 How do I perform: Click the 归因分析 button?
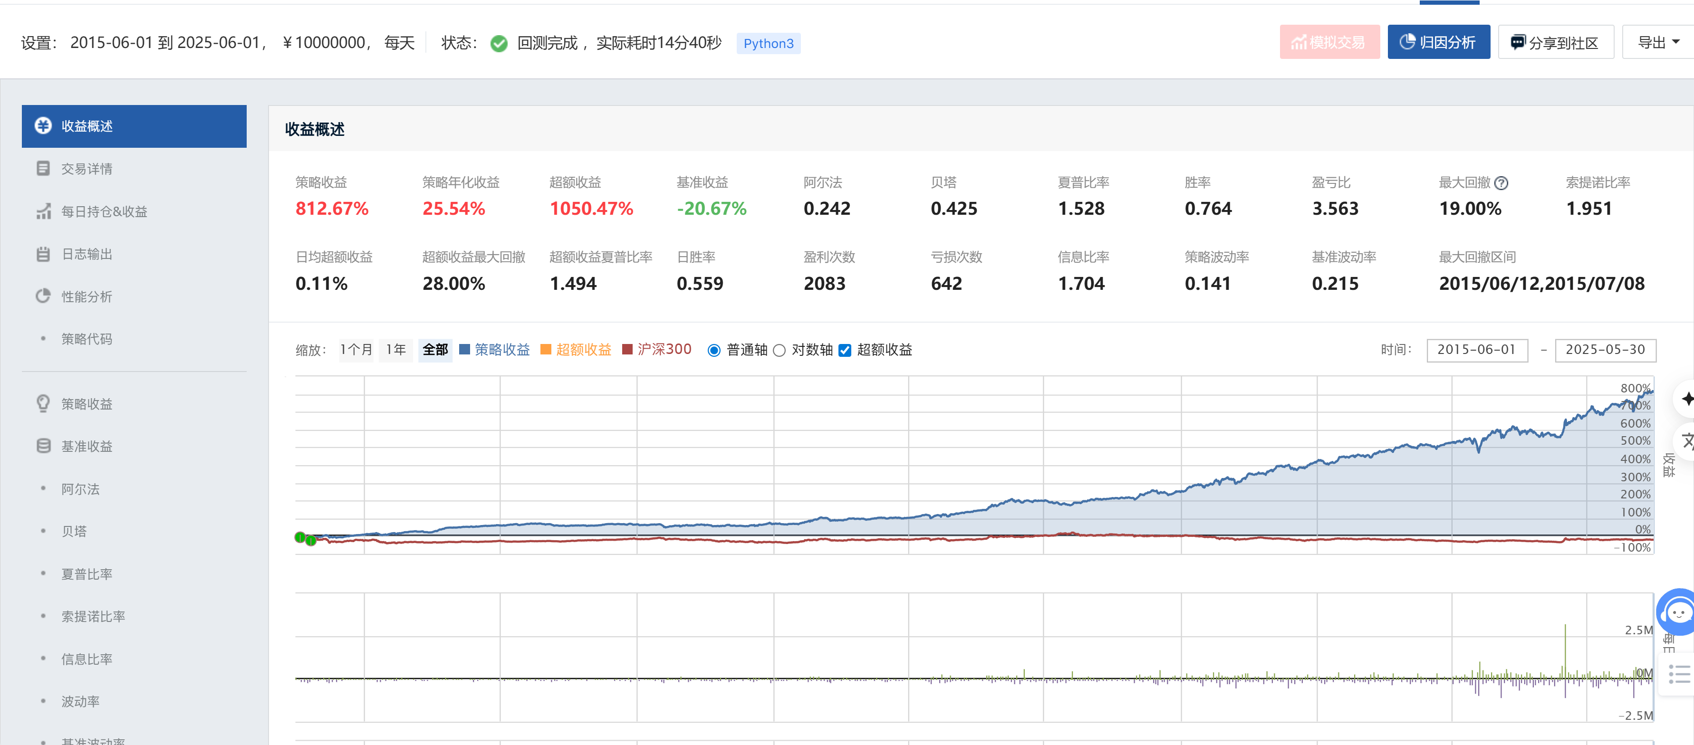(x=1439, y=43)
